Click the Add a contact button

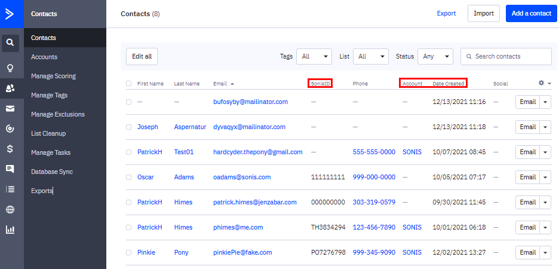click(x=532, y=13)
